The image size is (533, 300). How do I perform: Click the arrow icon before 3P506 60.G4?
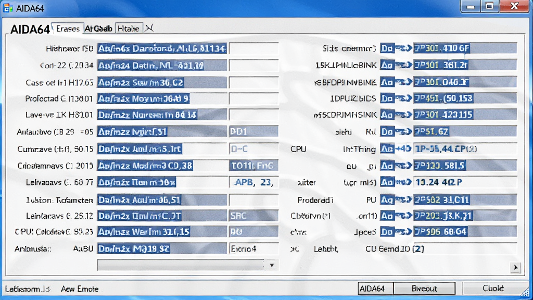point(403,232)
